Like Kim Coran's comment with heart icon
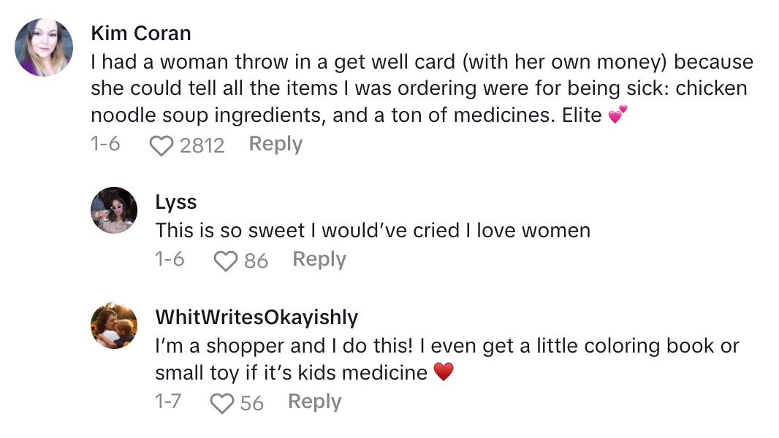The width and height of the screenshot is (779, 438). coord(161,146)
